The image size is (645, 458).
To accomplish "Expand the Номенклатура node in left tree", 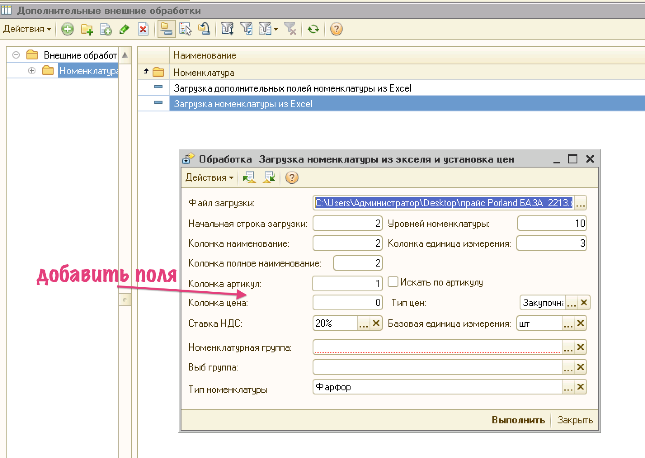I will click(32, 71).
